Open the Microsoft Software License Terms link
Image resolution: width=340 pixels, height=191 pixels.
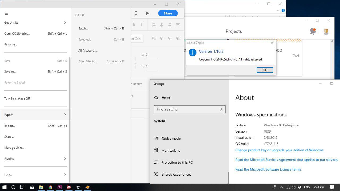(x=268, y=169)
